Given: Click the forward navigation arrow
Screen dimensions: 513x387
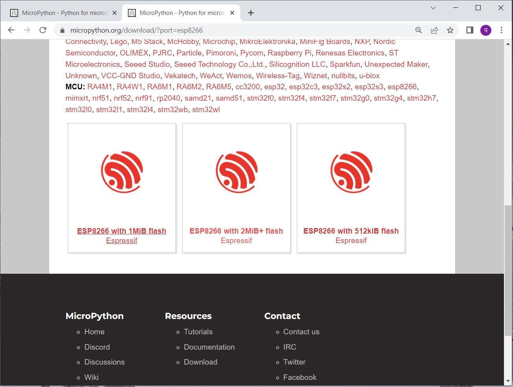Looking at the screenshot, I should (27, 30).
